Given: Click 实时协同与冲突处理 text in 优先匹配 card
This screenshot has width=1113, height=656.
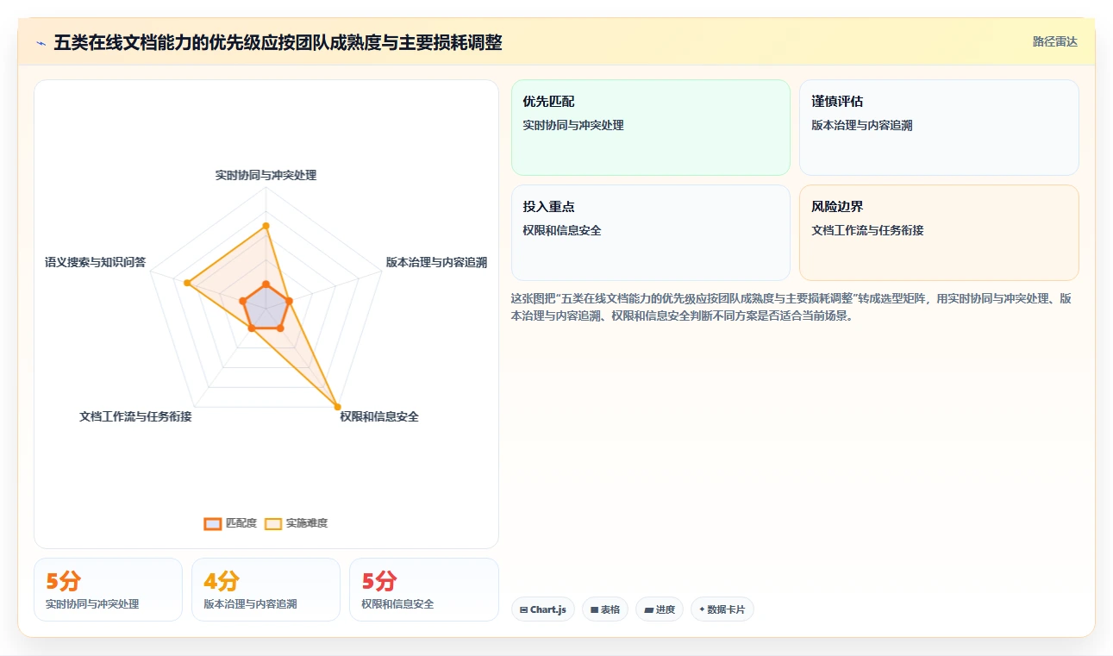Looking at the screenshot, I should coord(573,125).
